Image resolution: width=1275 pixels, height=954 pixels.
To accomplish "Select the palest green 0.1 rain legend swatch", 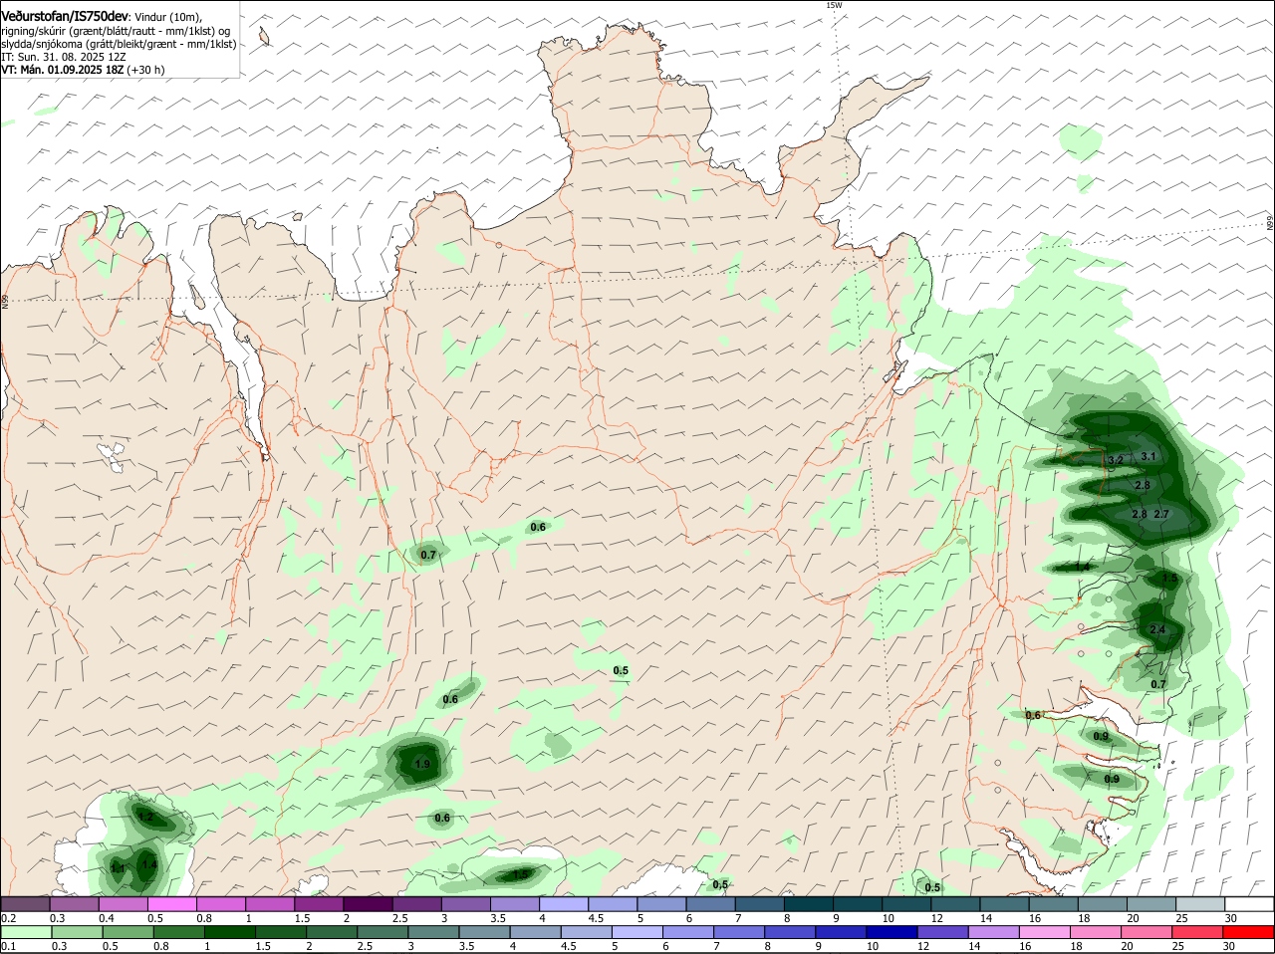I will [26, 931].
